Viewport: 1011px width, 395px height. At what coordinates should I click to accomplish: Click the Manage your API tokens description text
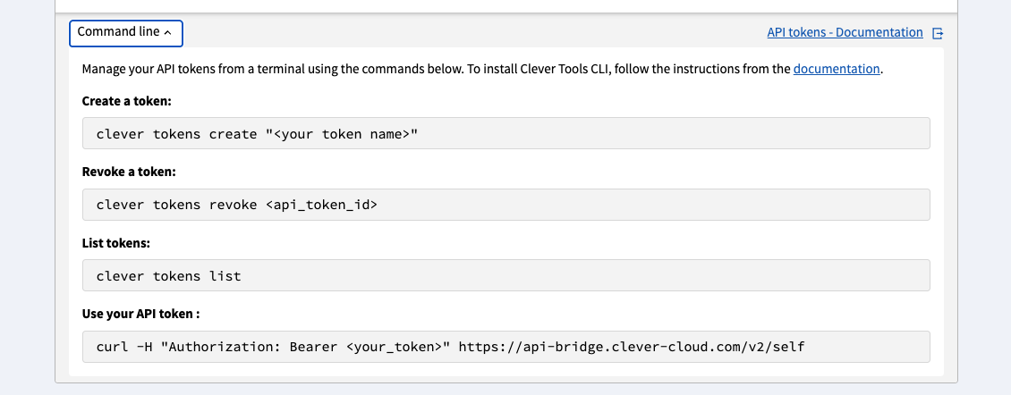click(268, 69)
